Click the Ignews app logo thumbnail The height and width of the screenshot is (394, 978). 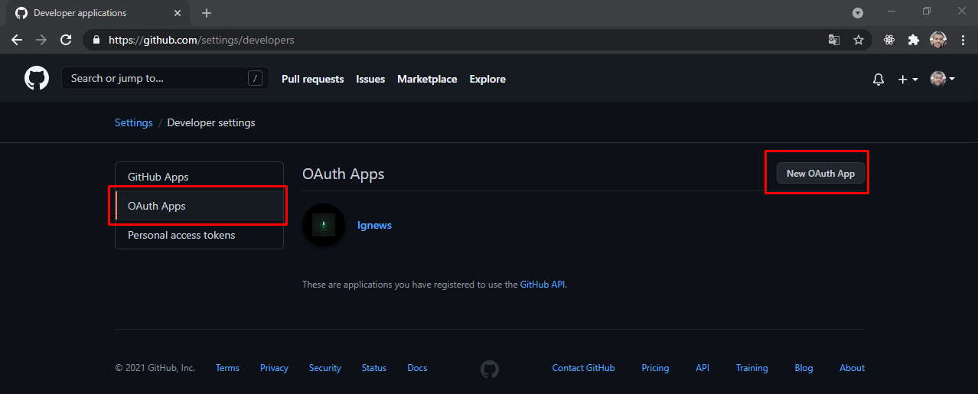[323, 225]
